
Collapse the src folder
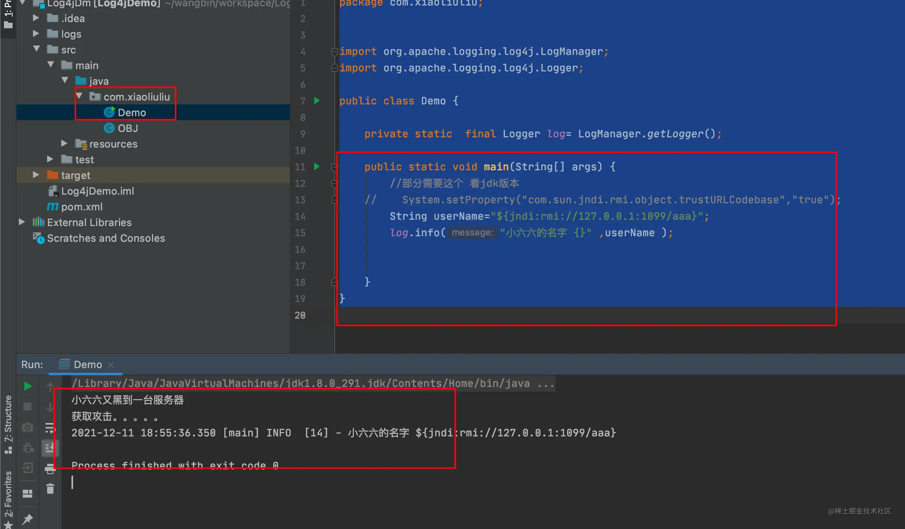37,49
